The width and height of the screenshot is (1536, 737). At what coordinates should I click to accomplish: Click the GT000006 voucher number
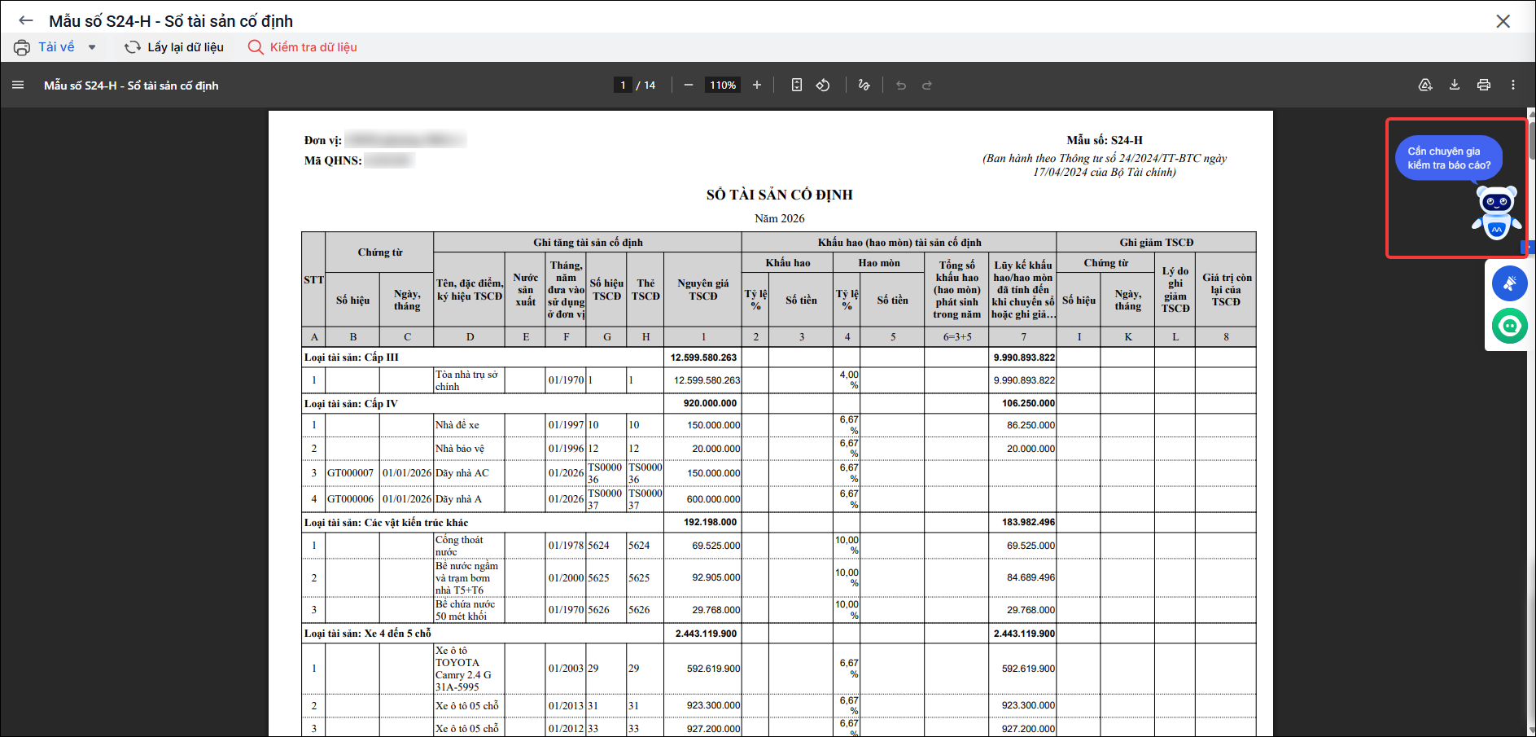pyautogui.click(x=351, y=499)
